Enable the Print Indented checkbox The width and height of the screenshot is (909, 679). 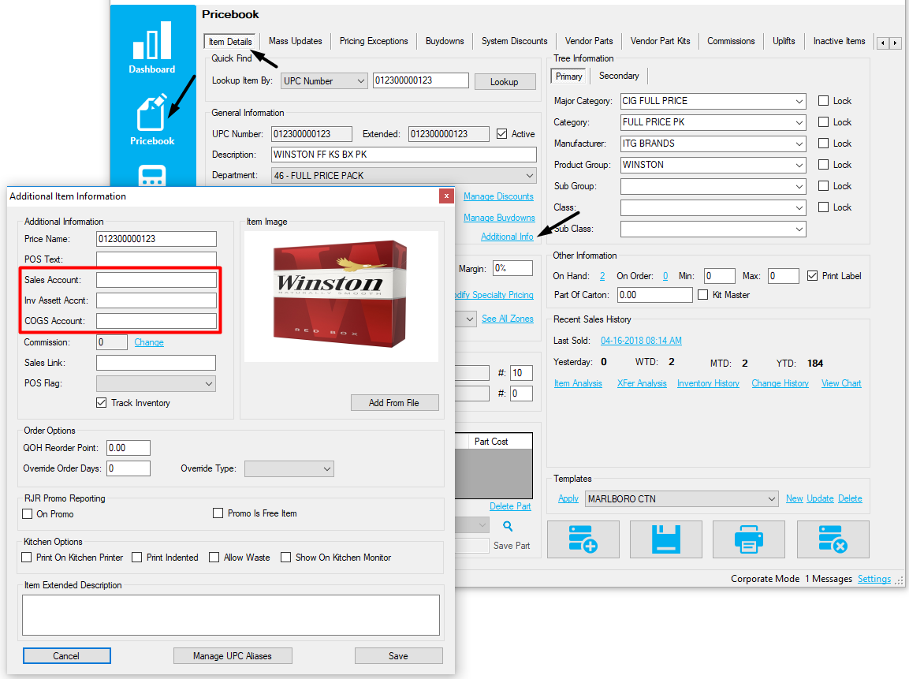tap(137, 558)
